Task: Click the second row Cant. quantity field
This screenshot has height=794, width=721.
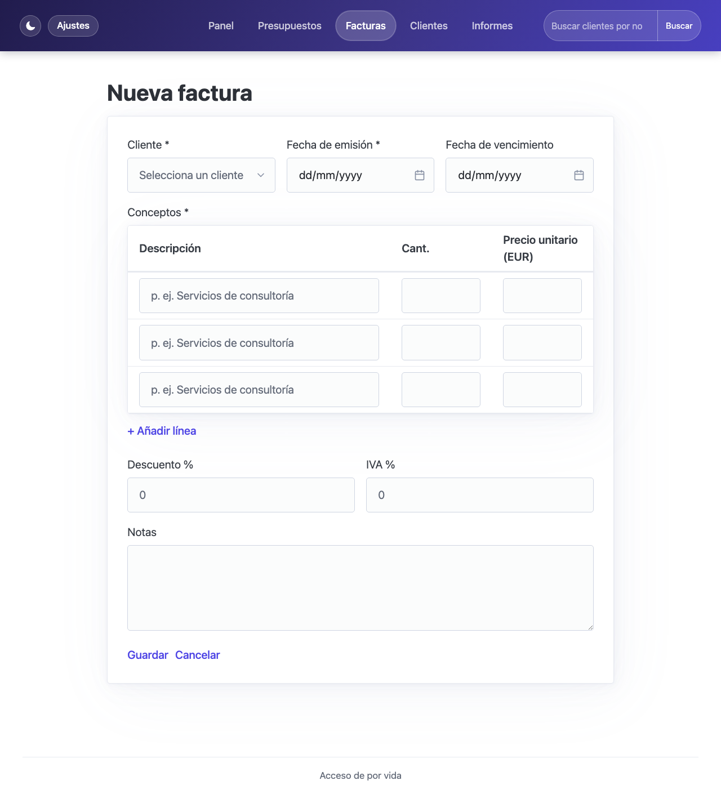Action: [x=441, y=343]
